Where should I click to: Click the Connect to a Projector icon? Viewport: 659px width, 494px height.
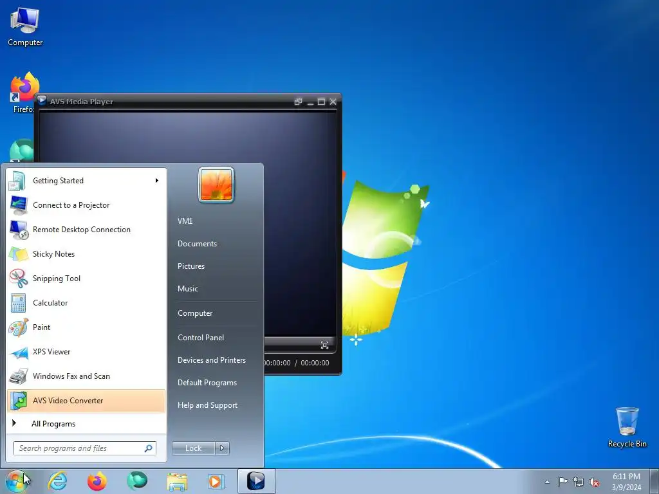[x=19, y=205]
